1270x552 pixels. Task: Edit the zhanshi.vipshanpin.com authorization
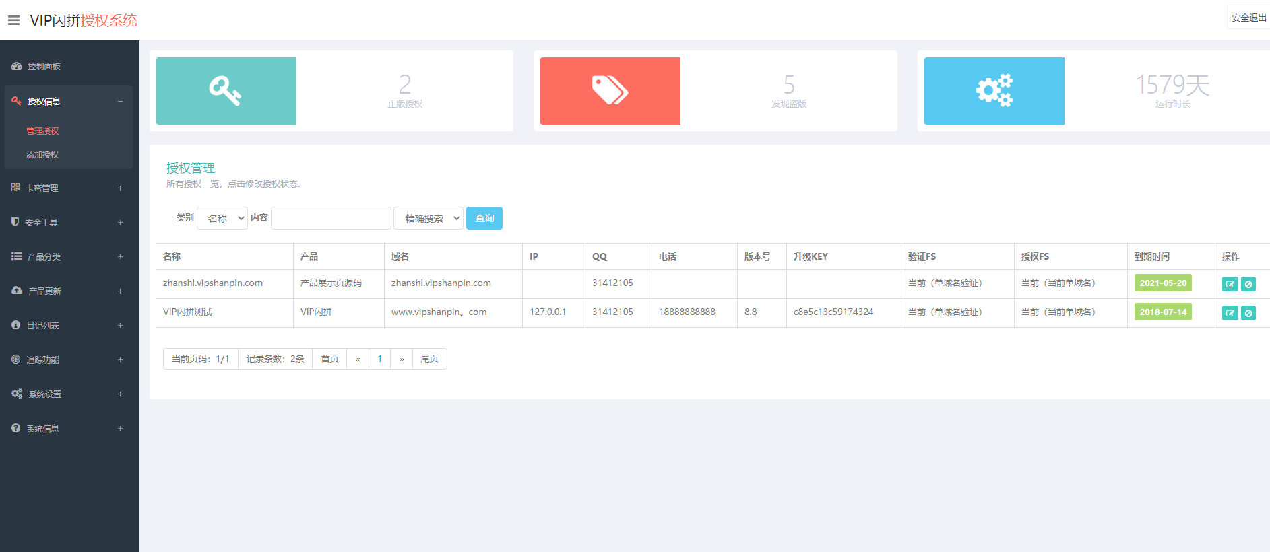pyautogui.click(x=1230, y=284)
